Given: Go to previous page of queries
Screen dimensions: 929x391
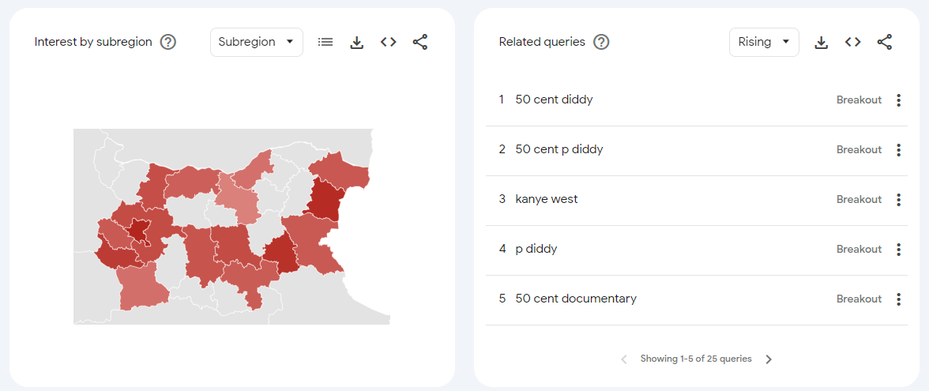Looking at the screenshot, I should 623,359.
